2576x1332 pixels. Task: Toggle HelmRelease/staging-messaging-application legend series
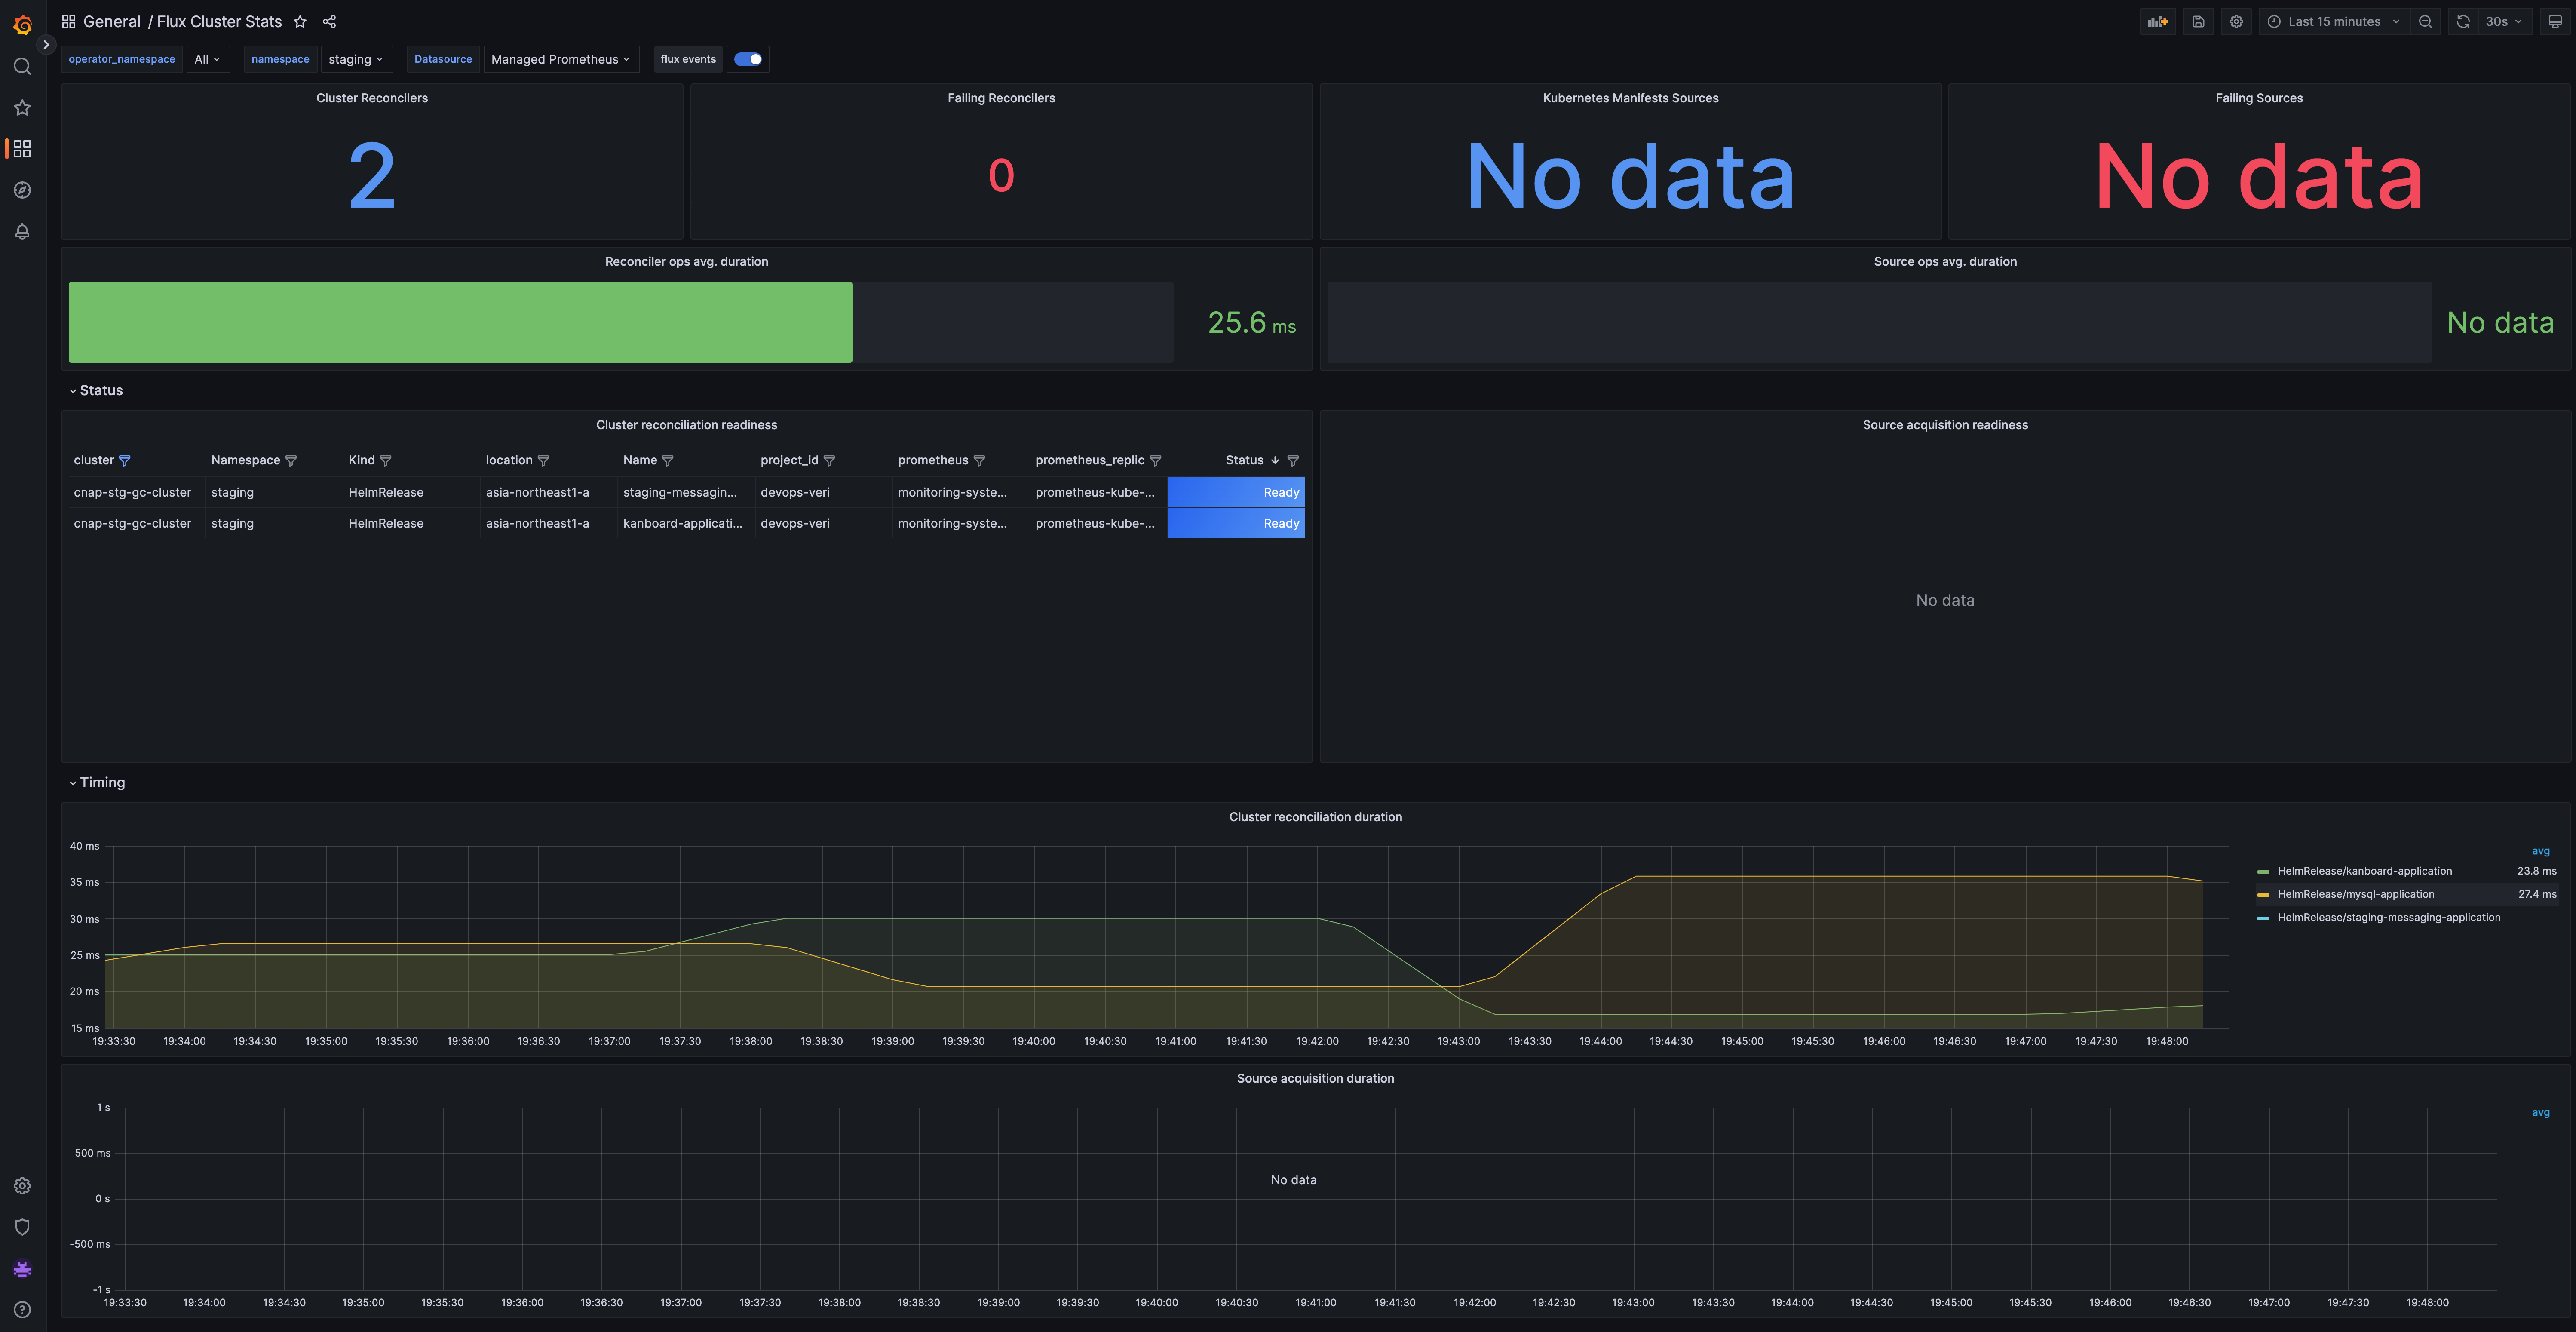[x=2388, y=918]
